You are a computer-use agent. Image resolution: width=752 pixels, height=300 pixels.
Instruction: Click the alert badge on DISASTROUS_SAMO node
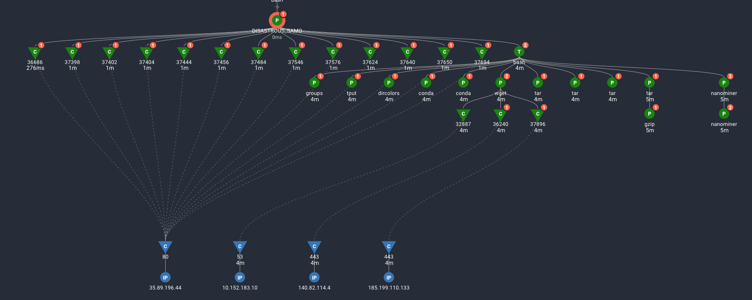(283, 14)
